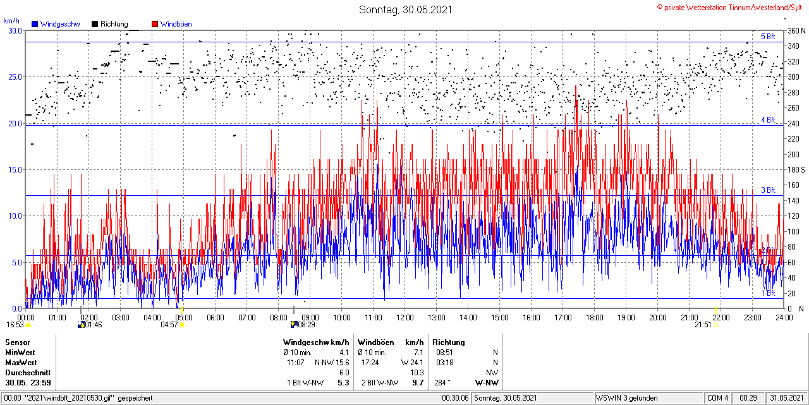The height and width of the screenshot is (405, 809).
Task: Click the red Windböen legend swatch
Action: point(154,24)
